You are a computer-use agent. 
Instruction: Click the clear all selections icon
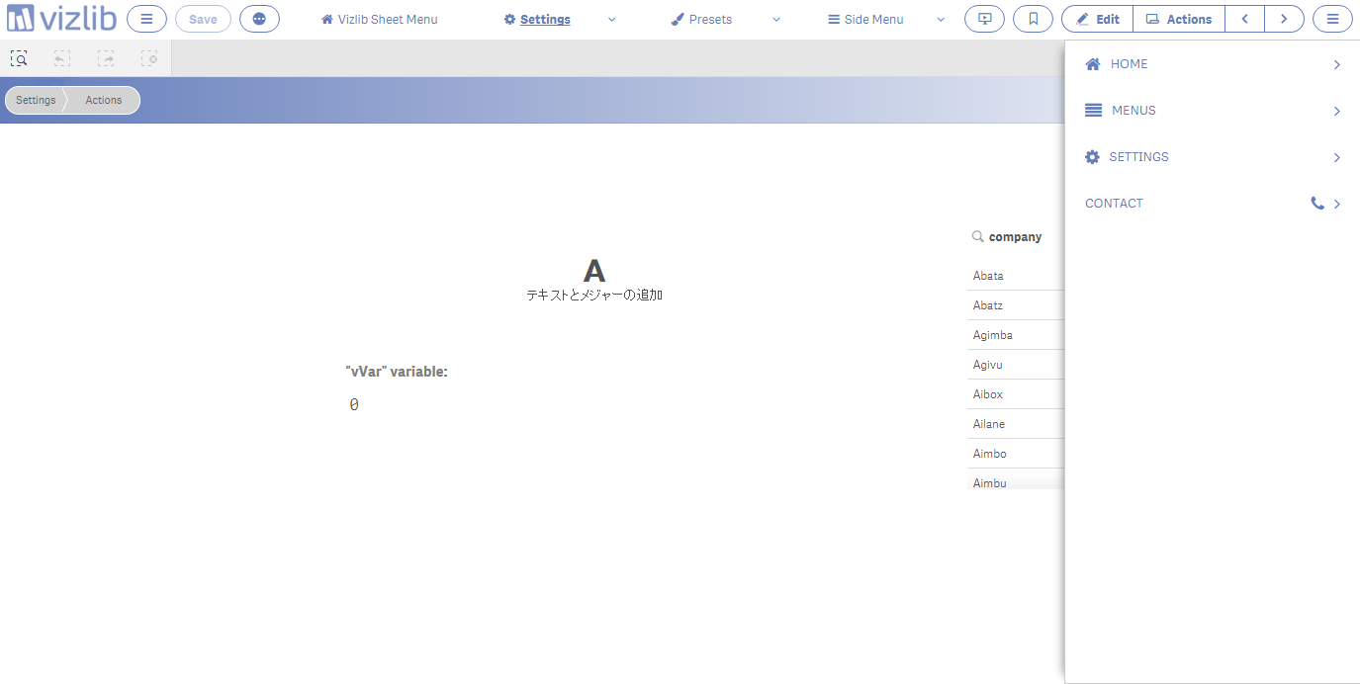pos(149,58)
